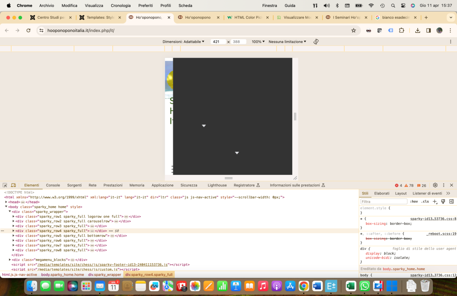Open the Dimensioni: Adattabile device dropdown
The image size is (457, 296).
point(183,42)
